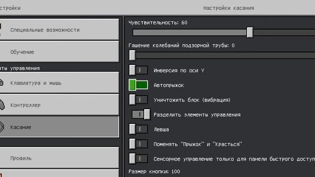
Task: Select the Клавиатура и мышь controls tab
Action: coord(59,83)
